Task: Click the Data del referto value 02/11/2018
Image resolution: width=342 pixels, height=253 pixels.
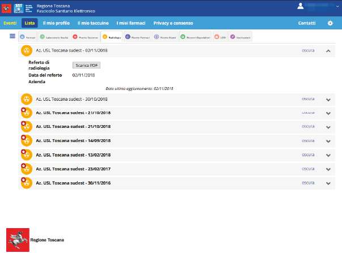Action: [x=83, y=75]
